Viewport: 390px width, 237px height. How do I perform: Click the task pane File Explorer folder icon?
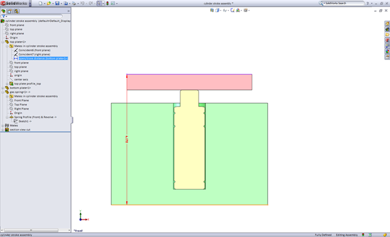(388, 35)
